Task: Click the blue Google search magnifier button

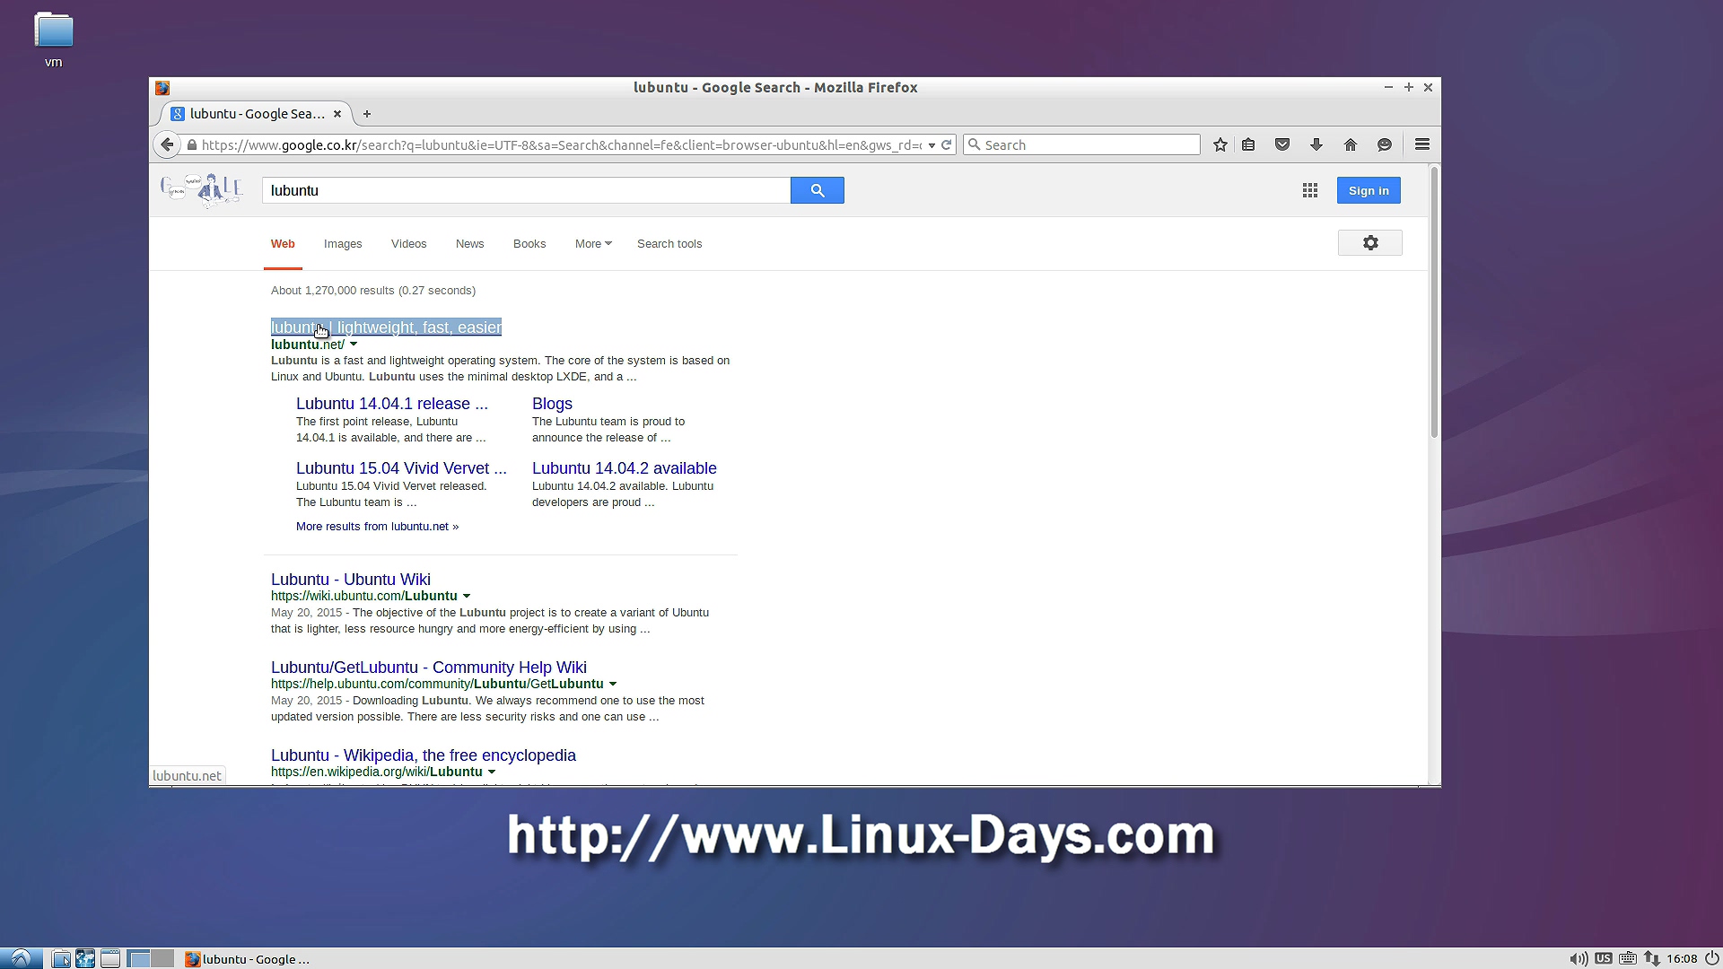Action: click(818, 190)
